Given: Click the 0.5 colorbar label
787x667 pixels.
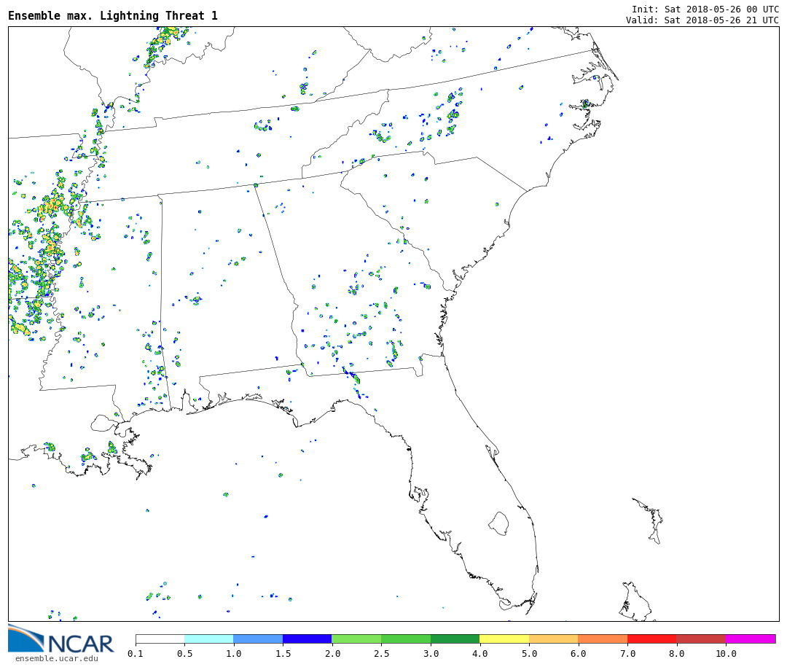Looking at the screenshot, I should pyautogui.click(x=184, y=653).
